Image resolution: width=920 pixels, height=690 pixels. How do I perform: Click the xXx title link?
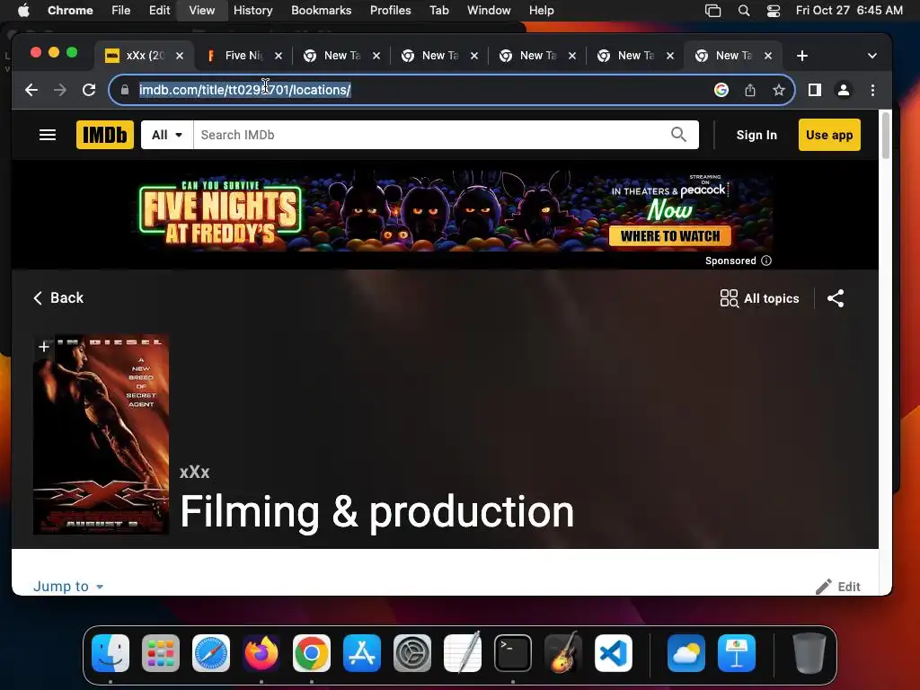(194, 473)
